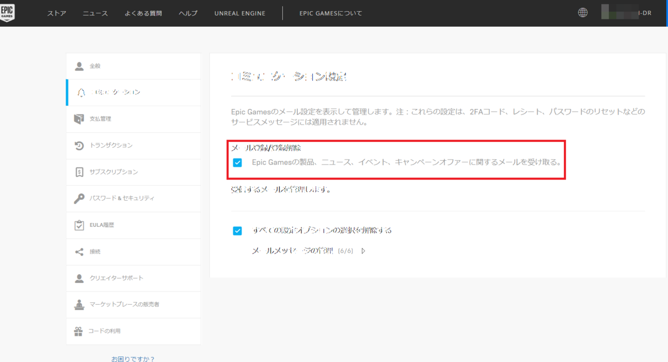This screenshot has width=668, height=362.
Task: Open the ニュース menu item
Action: coord(95,13)
